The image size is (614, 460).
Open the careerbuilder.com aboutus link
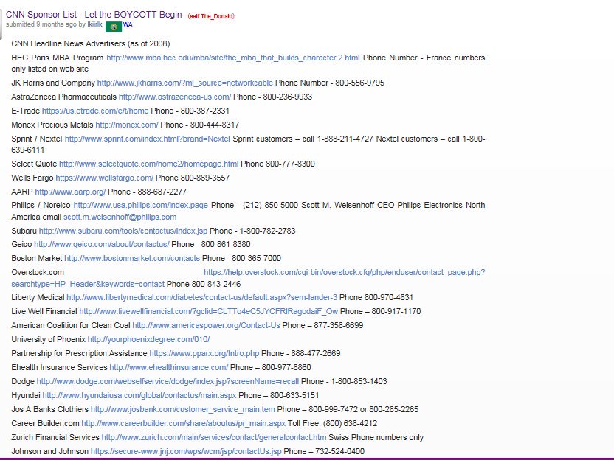point(183,424)
